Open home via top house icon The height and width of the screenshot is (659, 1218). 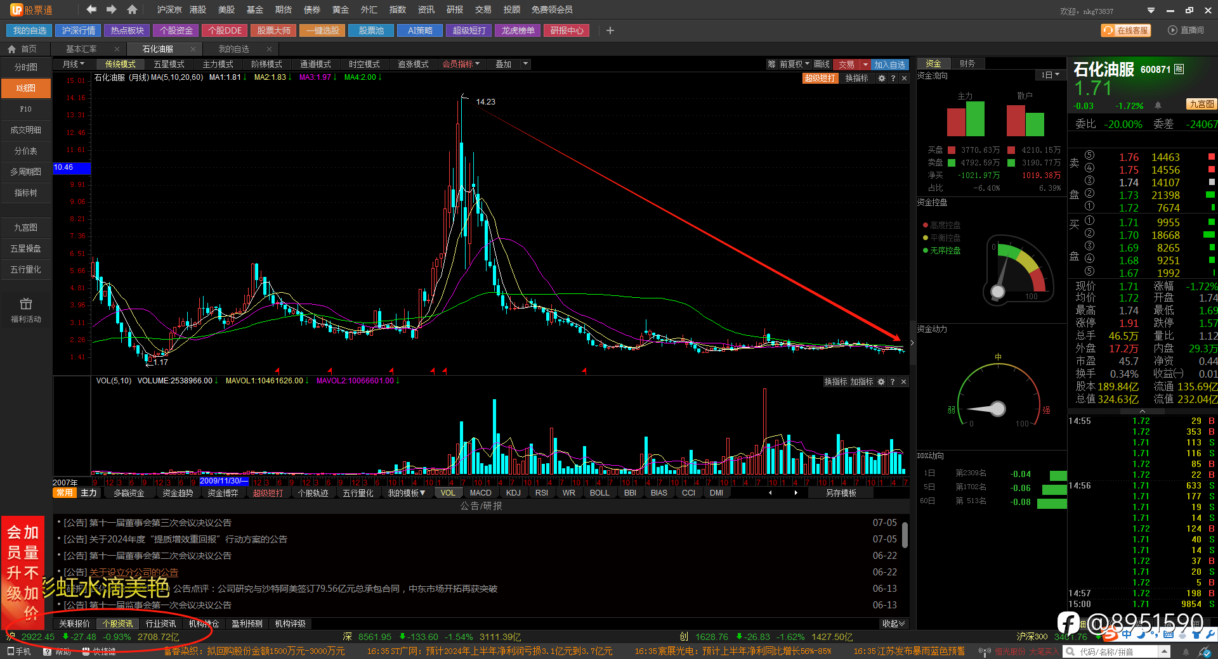132,10
